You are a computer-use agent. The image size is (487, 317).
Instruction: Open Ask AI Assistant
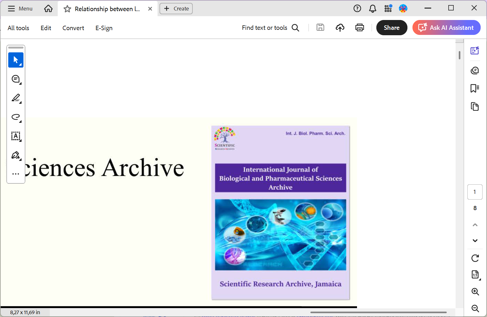446,28
